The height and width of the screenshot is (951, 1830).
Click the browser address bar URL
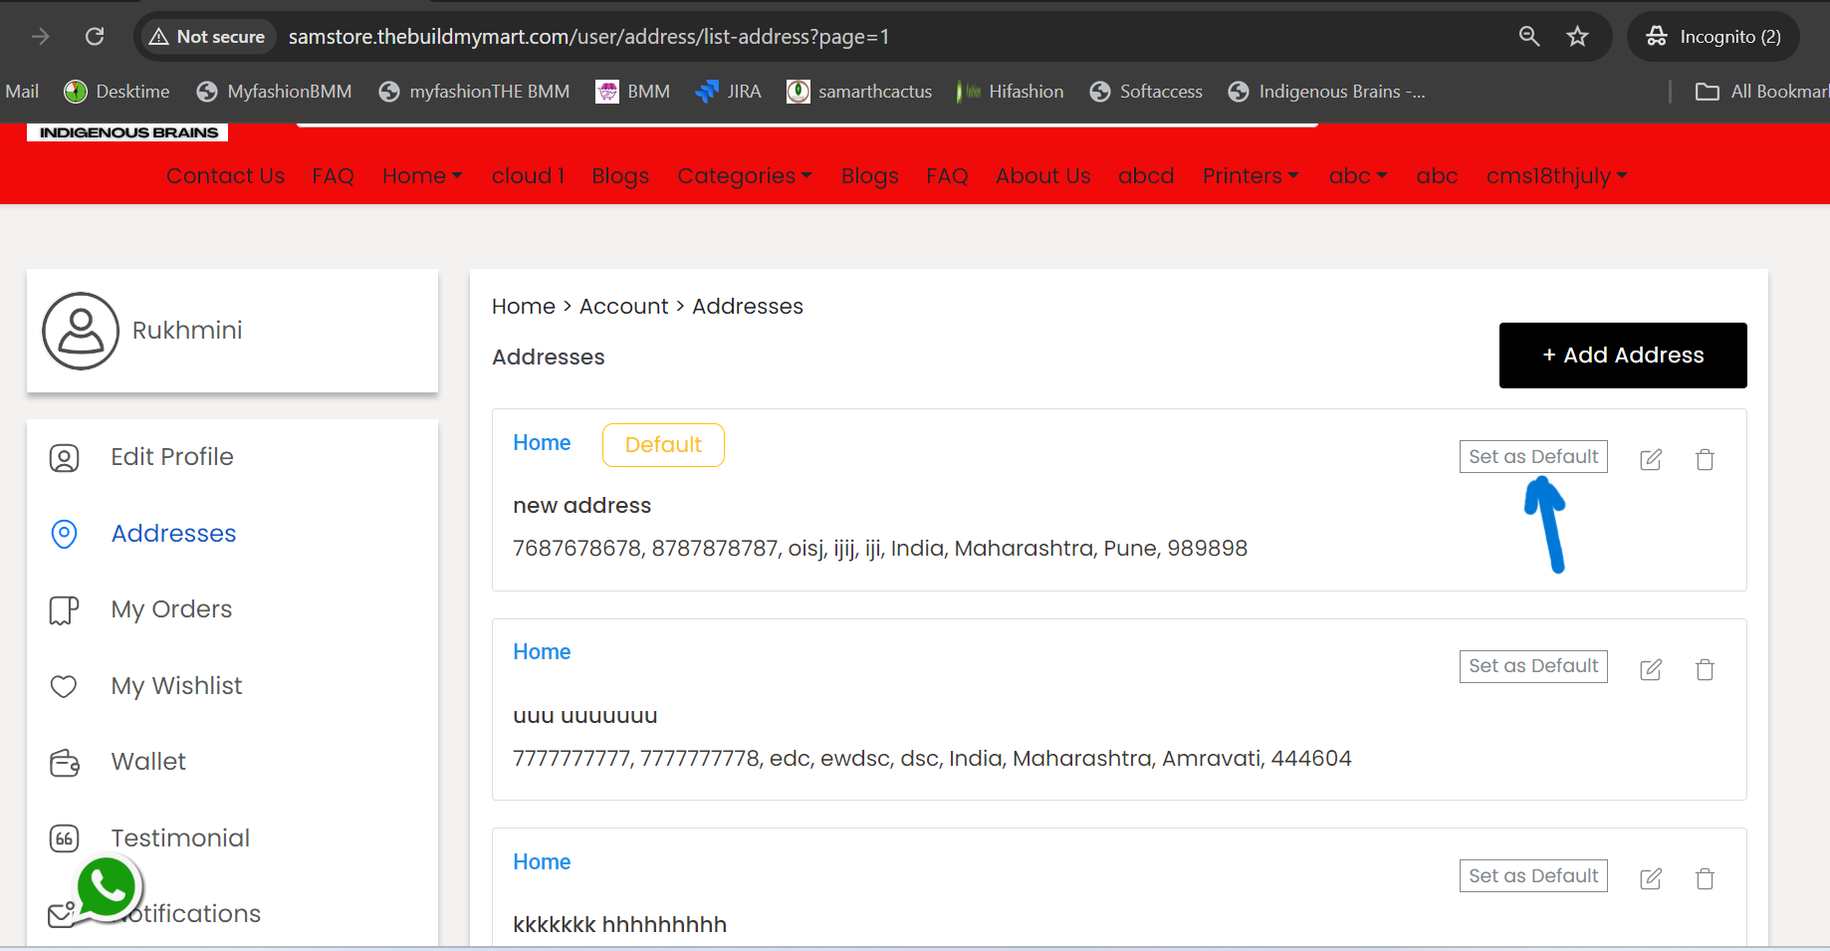[x=588, y=37]
